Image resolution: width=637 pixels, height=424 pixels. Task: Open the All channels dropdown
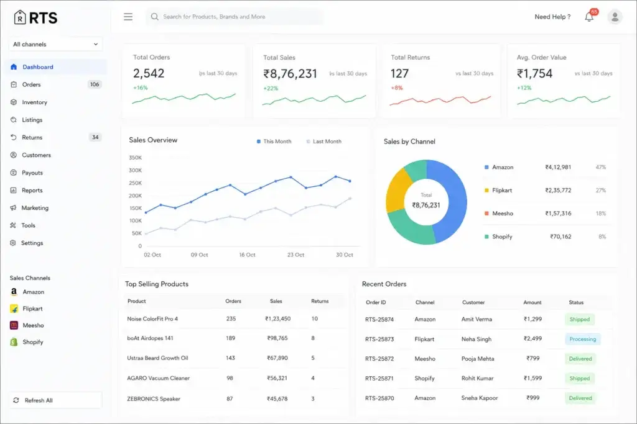tap(55, 44)
